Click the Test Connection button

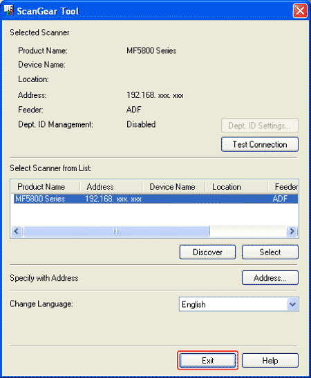point(260,144)
